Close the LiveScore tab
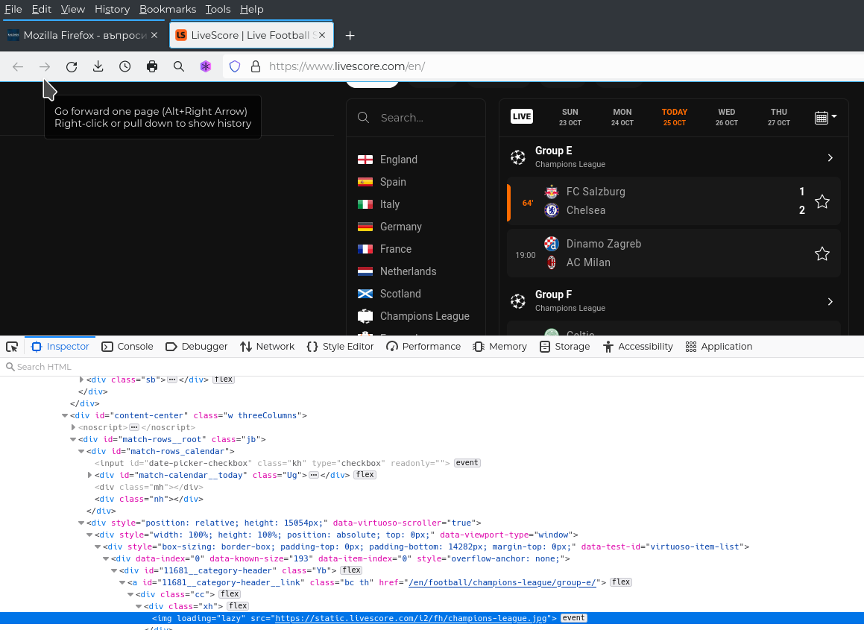 tap(322, 35)
